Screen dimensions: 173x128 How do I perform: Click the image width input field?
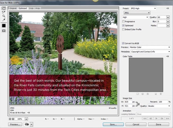(x=128, y=102)
